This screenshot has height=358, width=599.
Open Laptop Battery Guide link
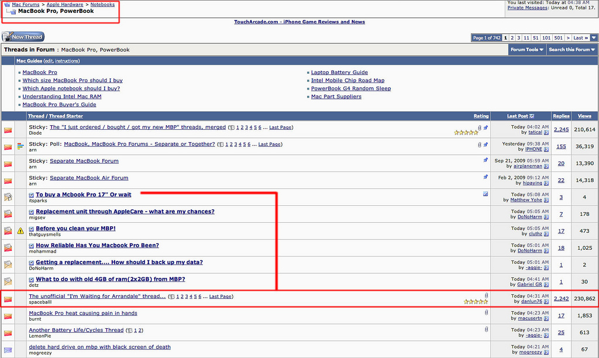tap(339, 72)
